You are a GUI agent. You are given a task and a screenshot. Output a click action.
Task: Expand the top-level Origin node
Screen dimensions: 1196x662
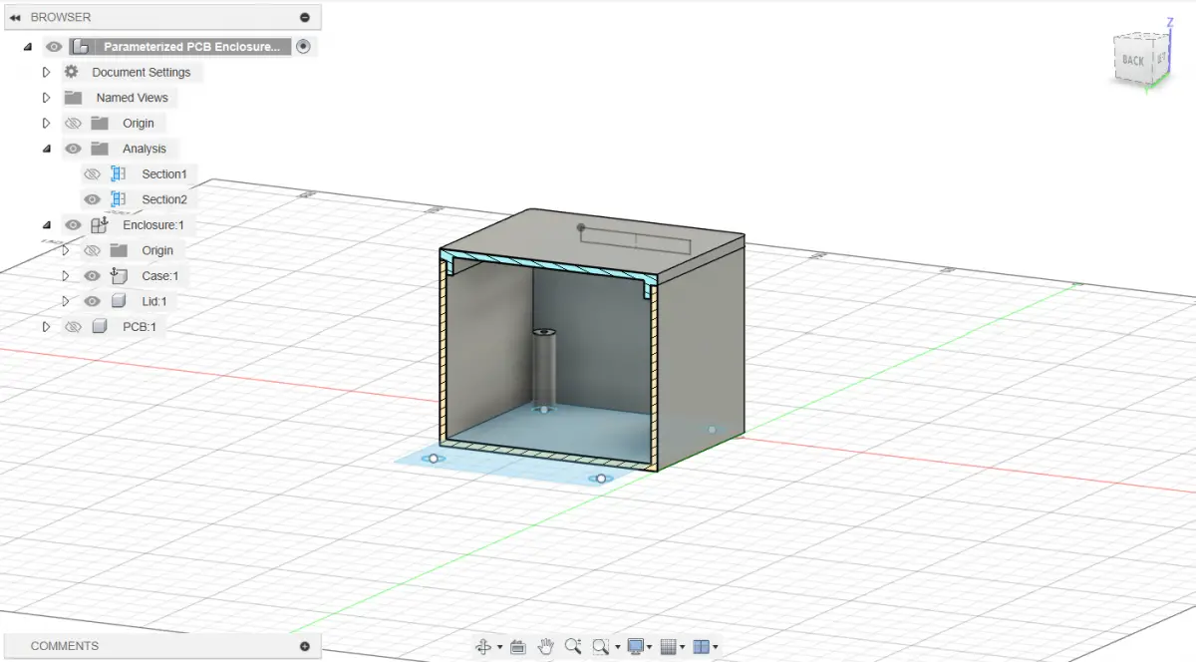[46, 123]
